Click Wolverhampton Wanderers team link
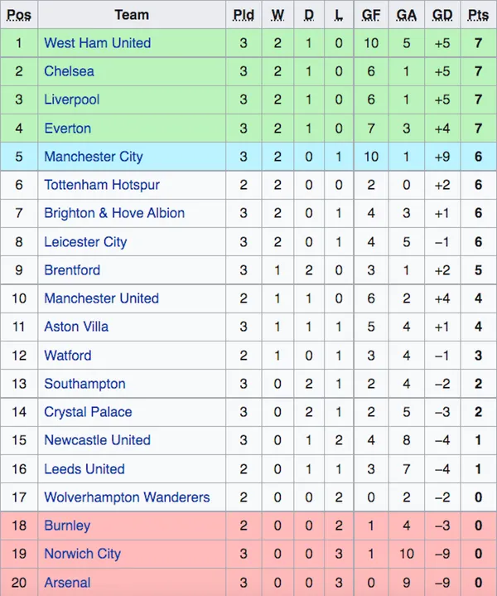Image resolution: width=497 pixels, height=596 pixels. (127, 497)
